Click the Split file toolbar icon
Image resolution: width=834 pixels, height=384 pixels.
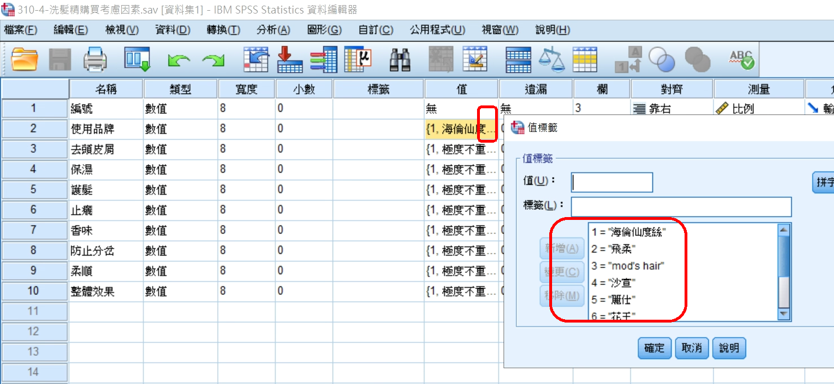tap(518, 59)
